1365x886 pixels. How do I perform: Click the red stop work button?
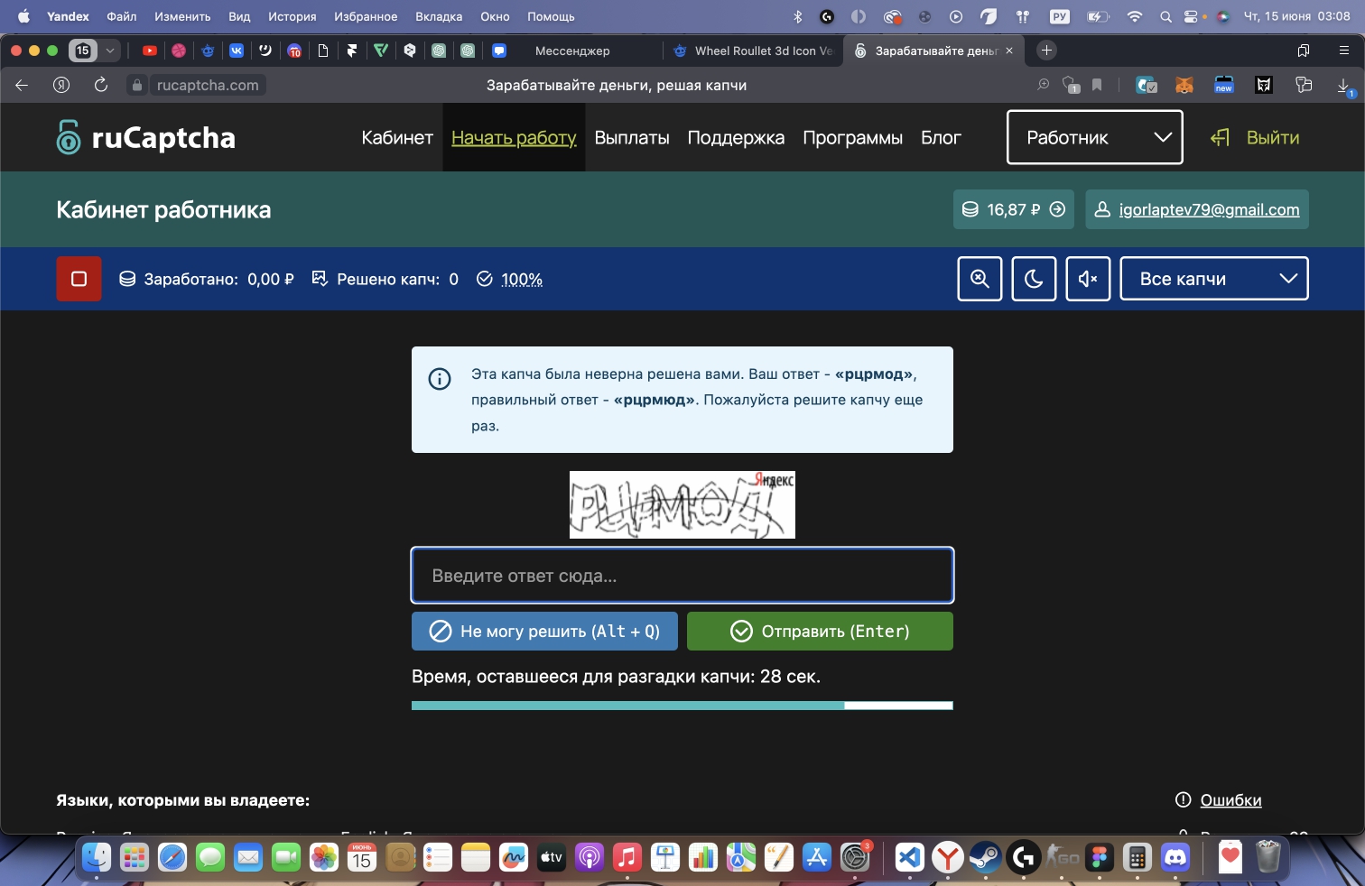click(79, 279)
